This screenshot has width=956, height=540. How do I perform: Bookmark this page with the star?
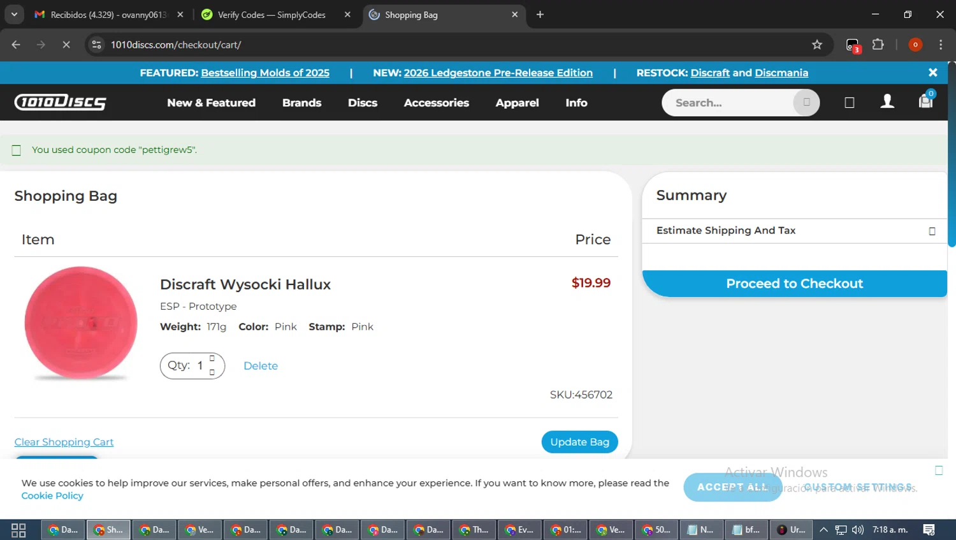pos(817,45)
